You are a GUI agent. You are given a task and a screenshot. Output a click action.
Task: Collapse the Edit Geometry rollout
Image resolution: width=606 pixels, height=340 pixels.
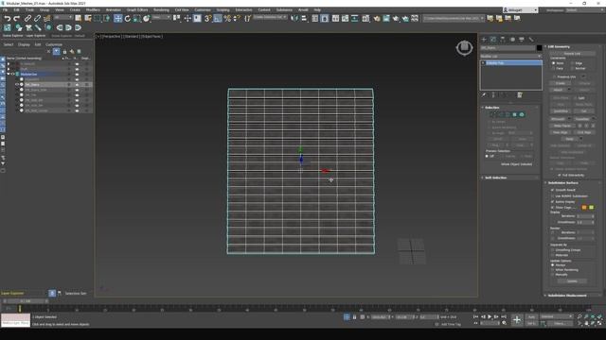[559, 46]
